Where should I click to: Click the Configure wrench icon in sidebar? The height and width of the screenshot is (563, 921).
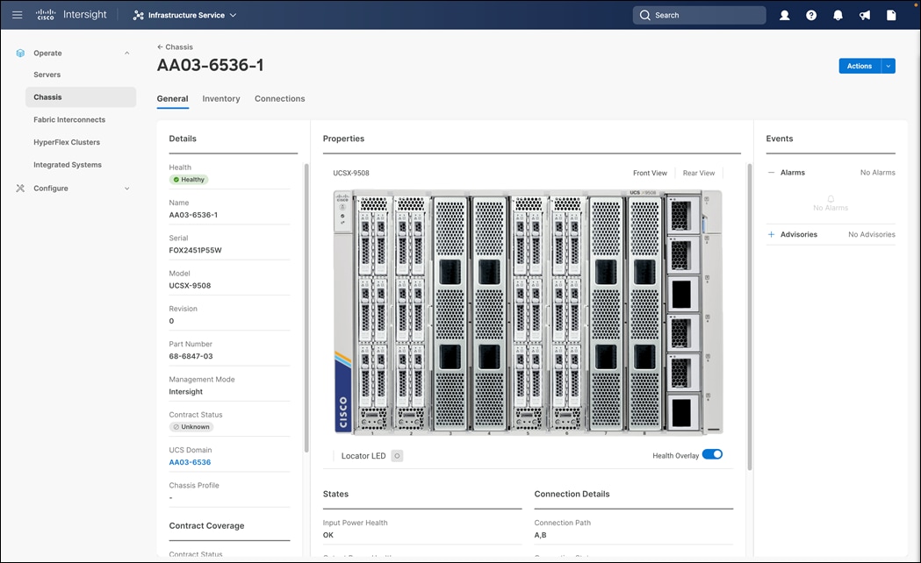tap(19, 188)
